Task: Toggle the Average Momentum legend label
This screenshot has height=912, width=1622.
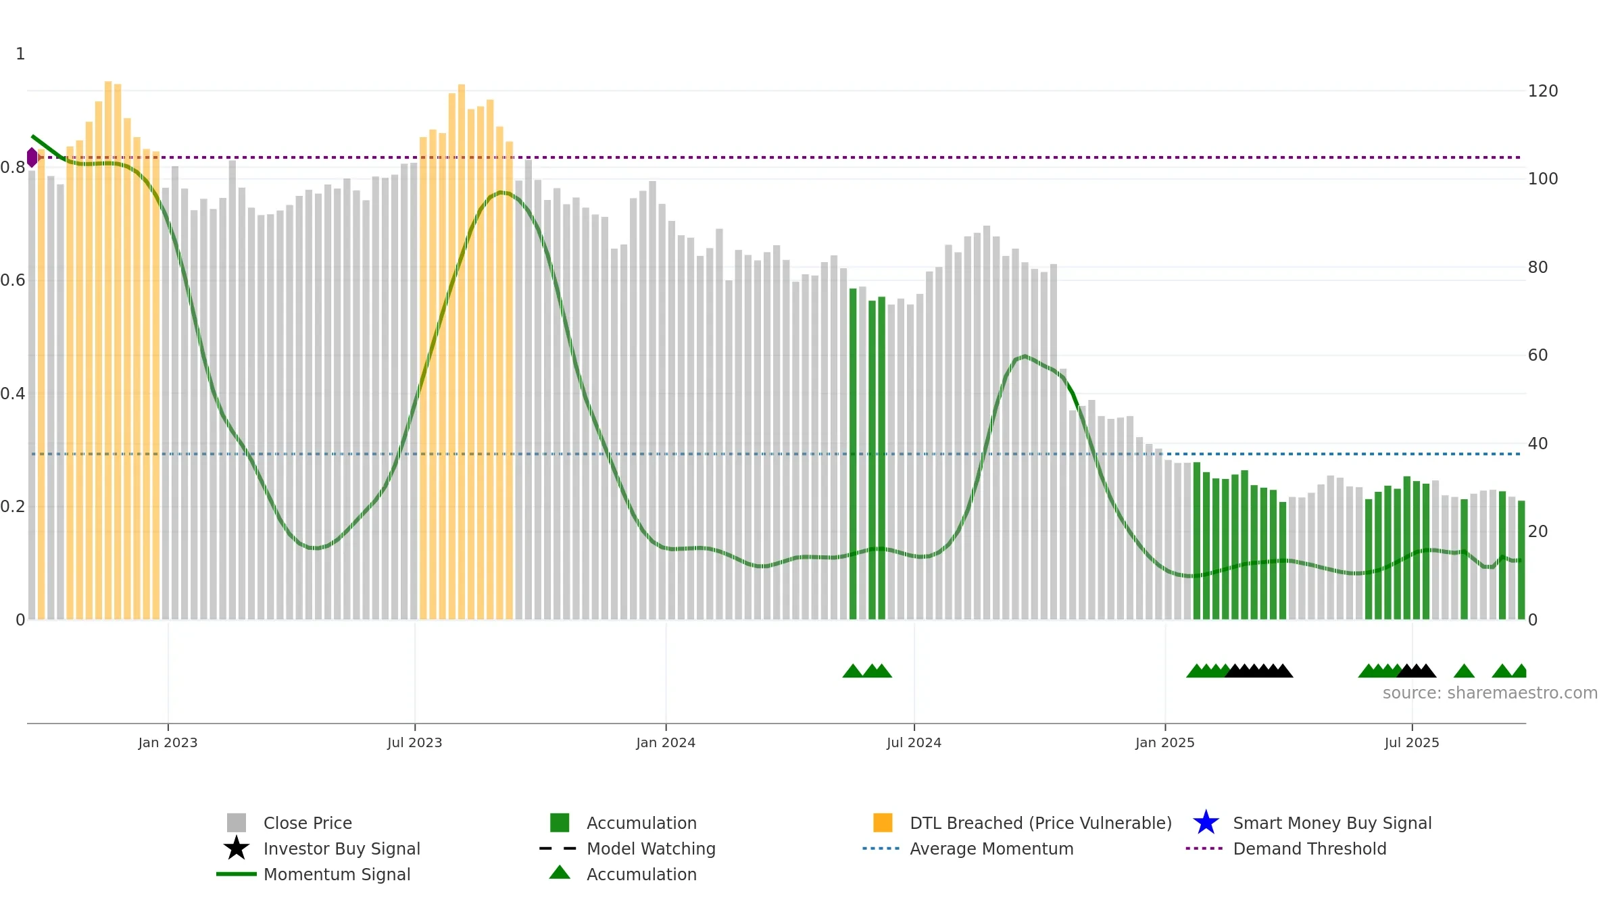Action: pos(991,848)
